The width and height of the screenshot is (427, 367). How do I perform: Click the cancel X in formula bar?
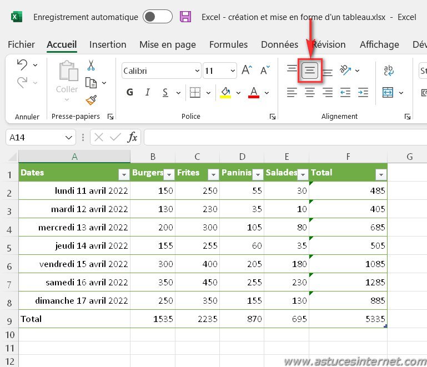(99, 137)
